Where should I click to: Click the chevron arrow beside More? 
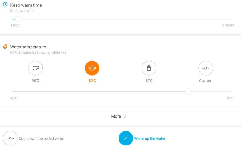point(125,116)
